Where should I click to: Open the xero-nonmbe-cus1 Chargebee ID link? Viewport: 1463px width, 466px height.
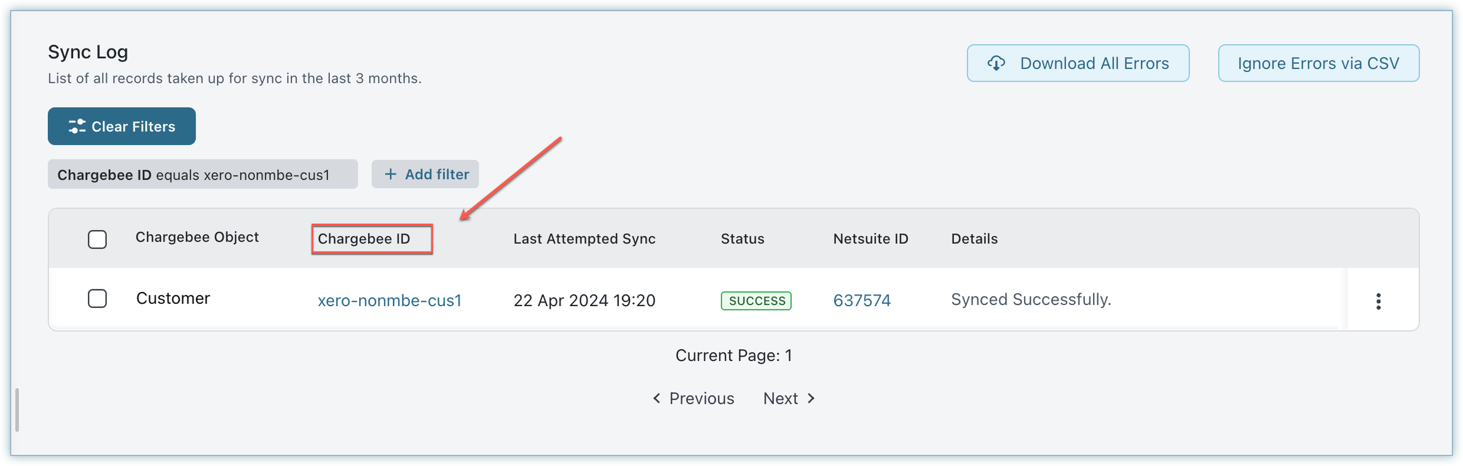point(389,301)
